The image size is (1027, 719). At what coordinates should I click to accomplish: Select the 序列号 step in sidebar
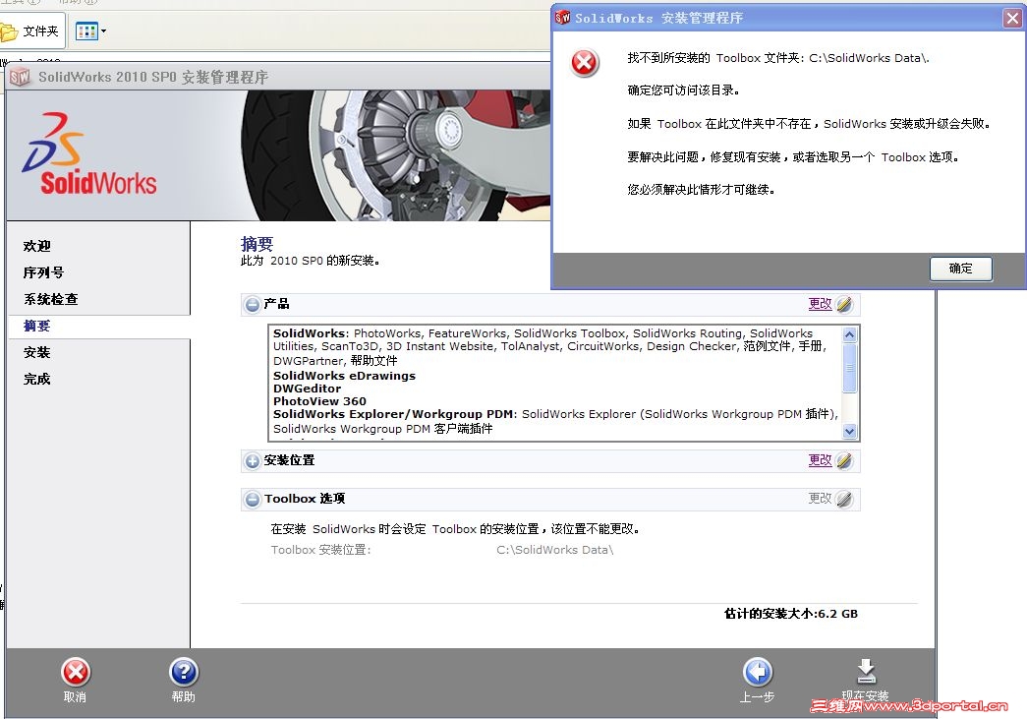44,271
